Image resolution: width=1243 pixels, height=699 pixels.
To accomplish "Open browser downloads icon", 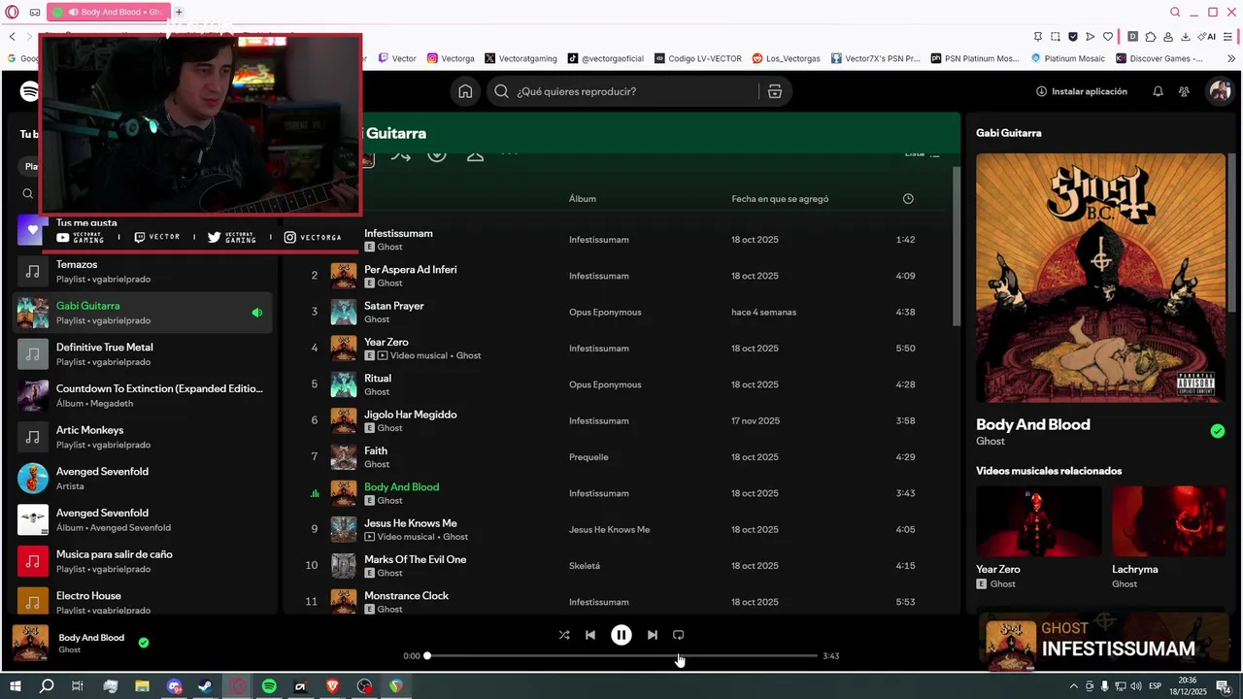I will click(1186, 36).
